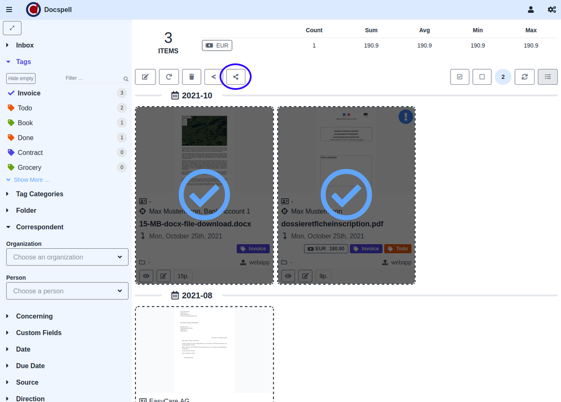
Task: Delete selected items with trash icon
Action: click(191, 77)
